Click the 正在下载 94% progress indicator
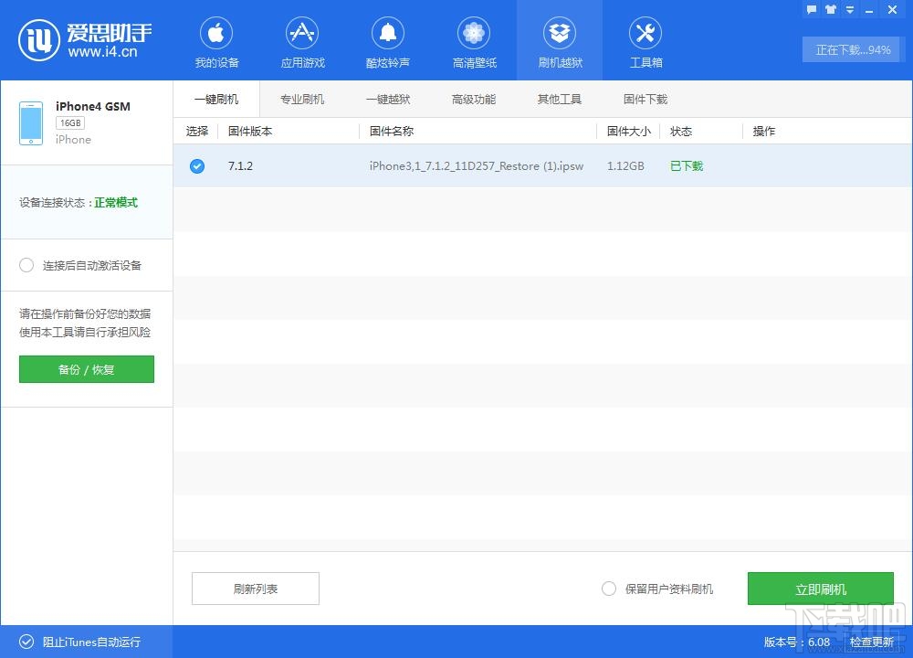The height and width of the screenshot is (658, 913). (853, 50)
